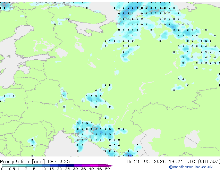Select the 1–2 mm legend color segment

22,165
